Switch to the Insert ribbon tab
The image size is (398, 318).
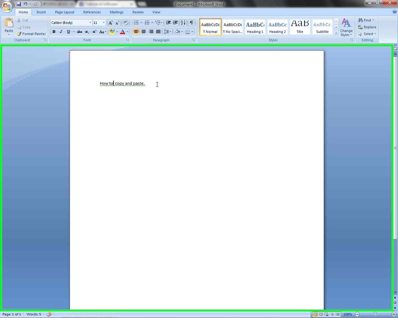41,12
